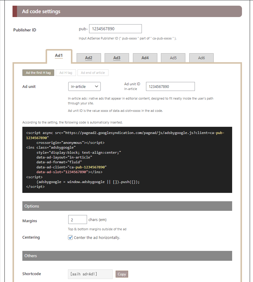Click 'According to the setting' description text

[x=72, y=122]
